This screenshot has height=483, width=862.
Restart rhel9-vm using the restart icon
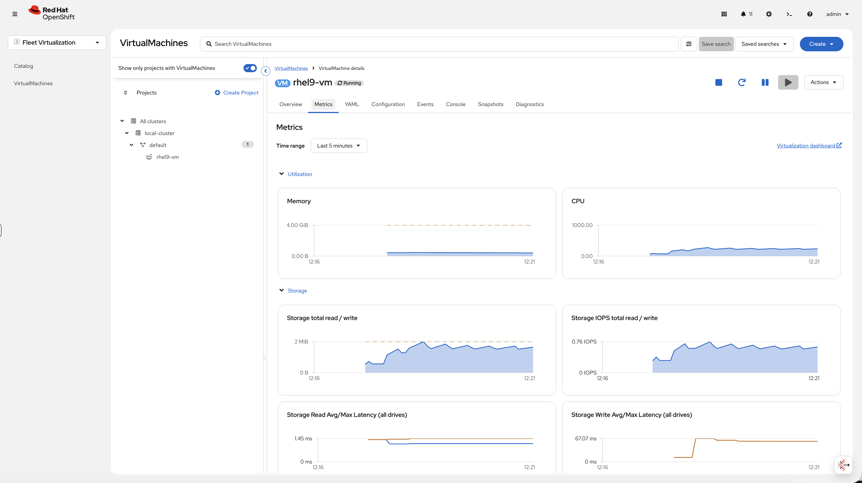point(742,82)
